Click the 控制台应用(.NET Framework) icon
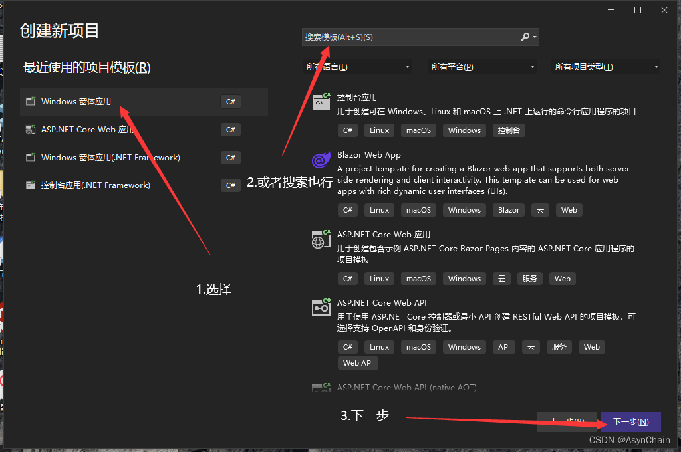Screen dimensions: 681x452 pyautogui.click(x=31, y=185)
